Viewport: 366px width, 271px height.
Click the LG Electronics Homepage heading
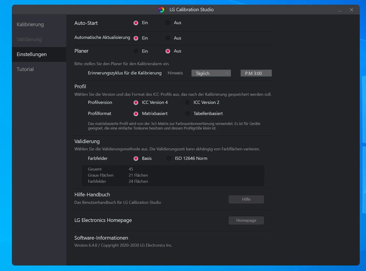click(x=103, y=220)
